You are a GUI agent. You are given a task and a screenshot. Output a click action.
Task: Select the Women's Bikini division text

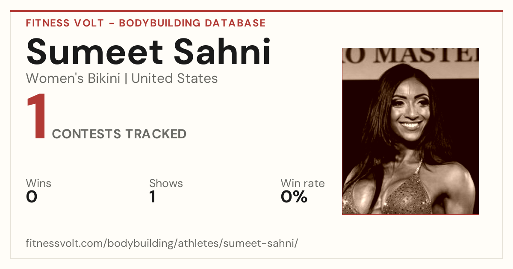click(x=73, y=79)
